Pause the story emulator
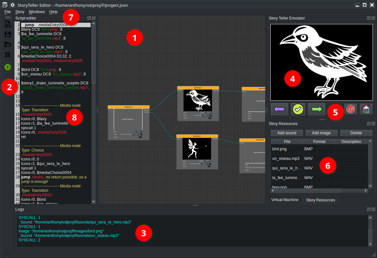Viewport: 377px width, 258px height. pyautogui.click(x=351, y=109)
